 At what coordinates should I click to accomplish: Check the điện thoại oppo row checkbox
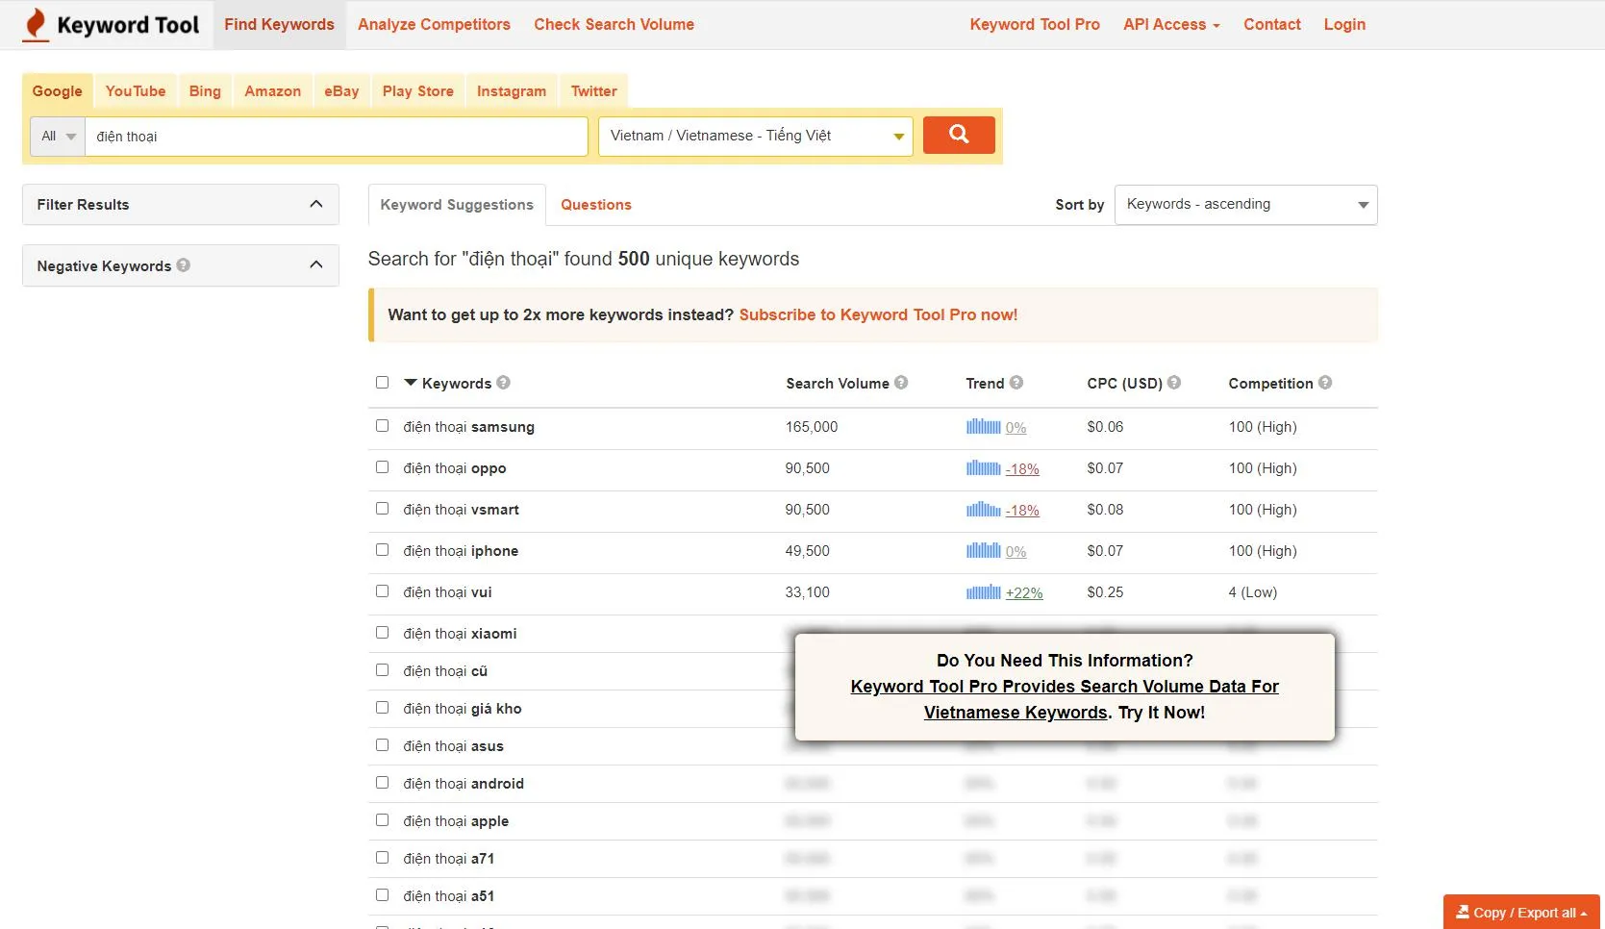pyautogui.click(x=383, y=467)
